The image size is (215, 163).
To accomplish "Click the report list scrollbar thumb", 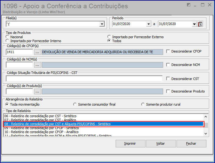I will point(206,125).
